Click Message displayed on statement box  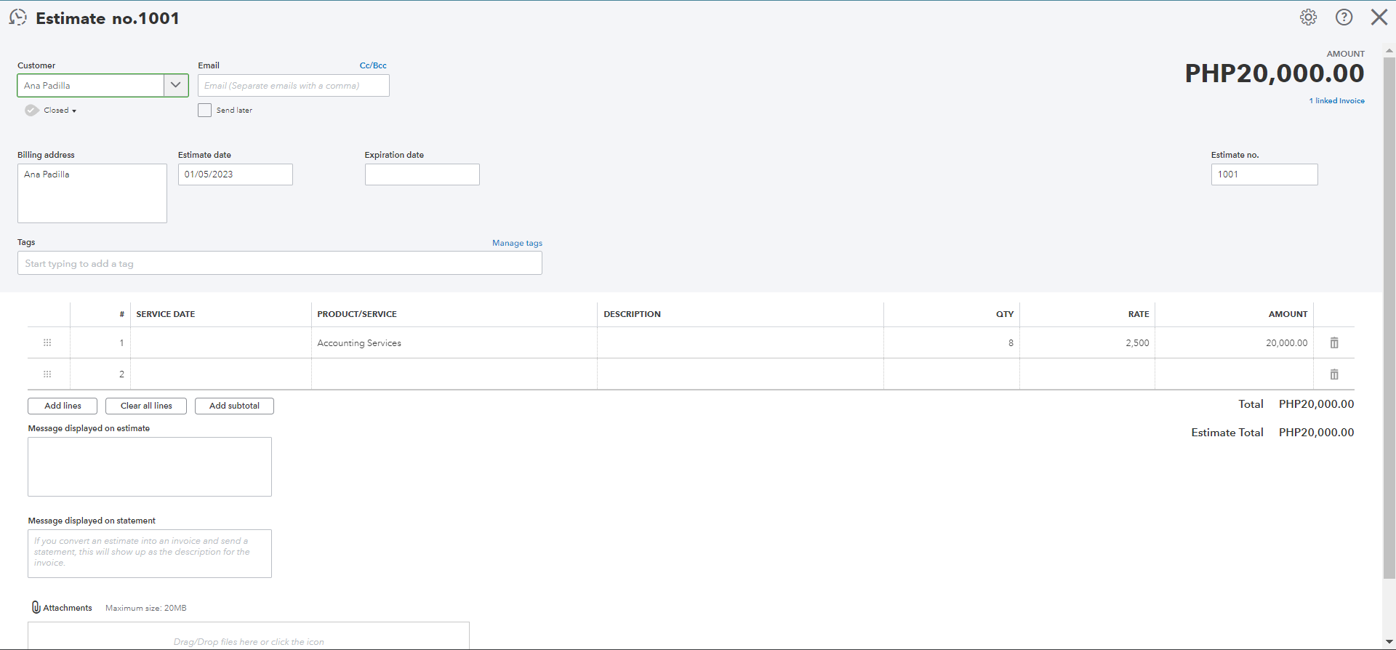click(x=150, y=554)
